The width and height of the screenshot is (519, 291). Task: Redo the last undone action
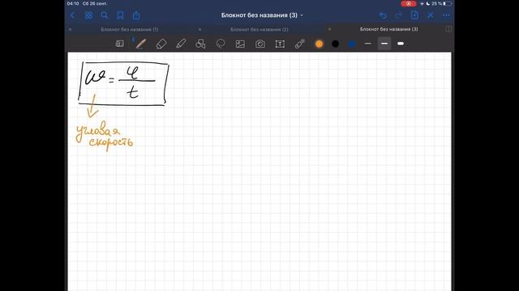tap(399, 15)
